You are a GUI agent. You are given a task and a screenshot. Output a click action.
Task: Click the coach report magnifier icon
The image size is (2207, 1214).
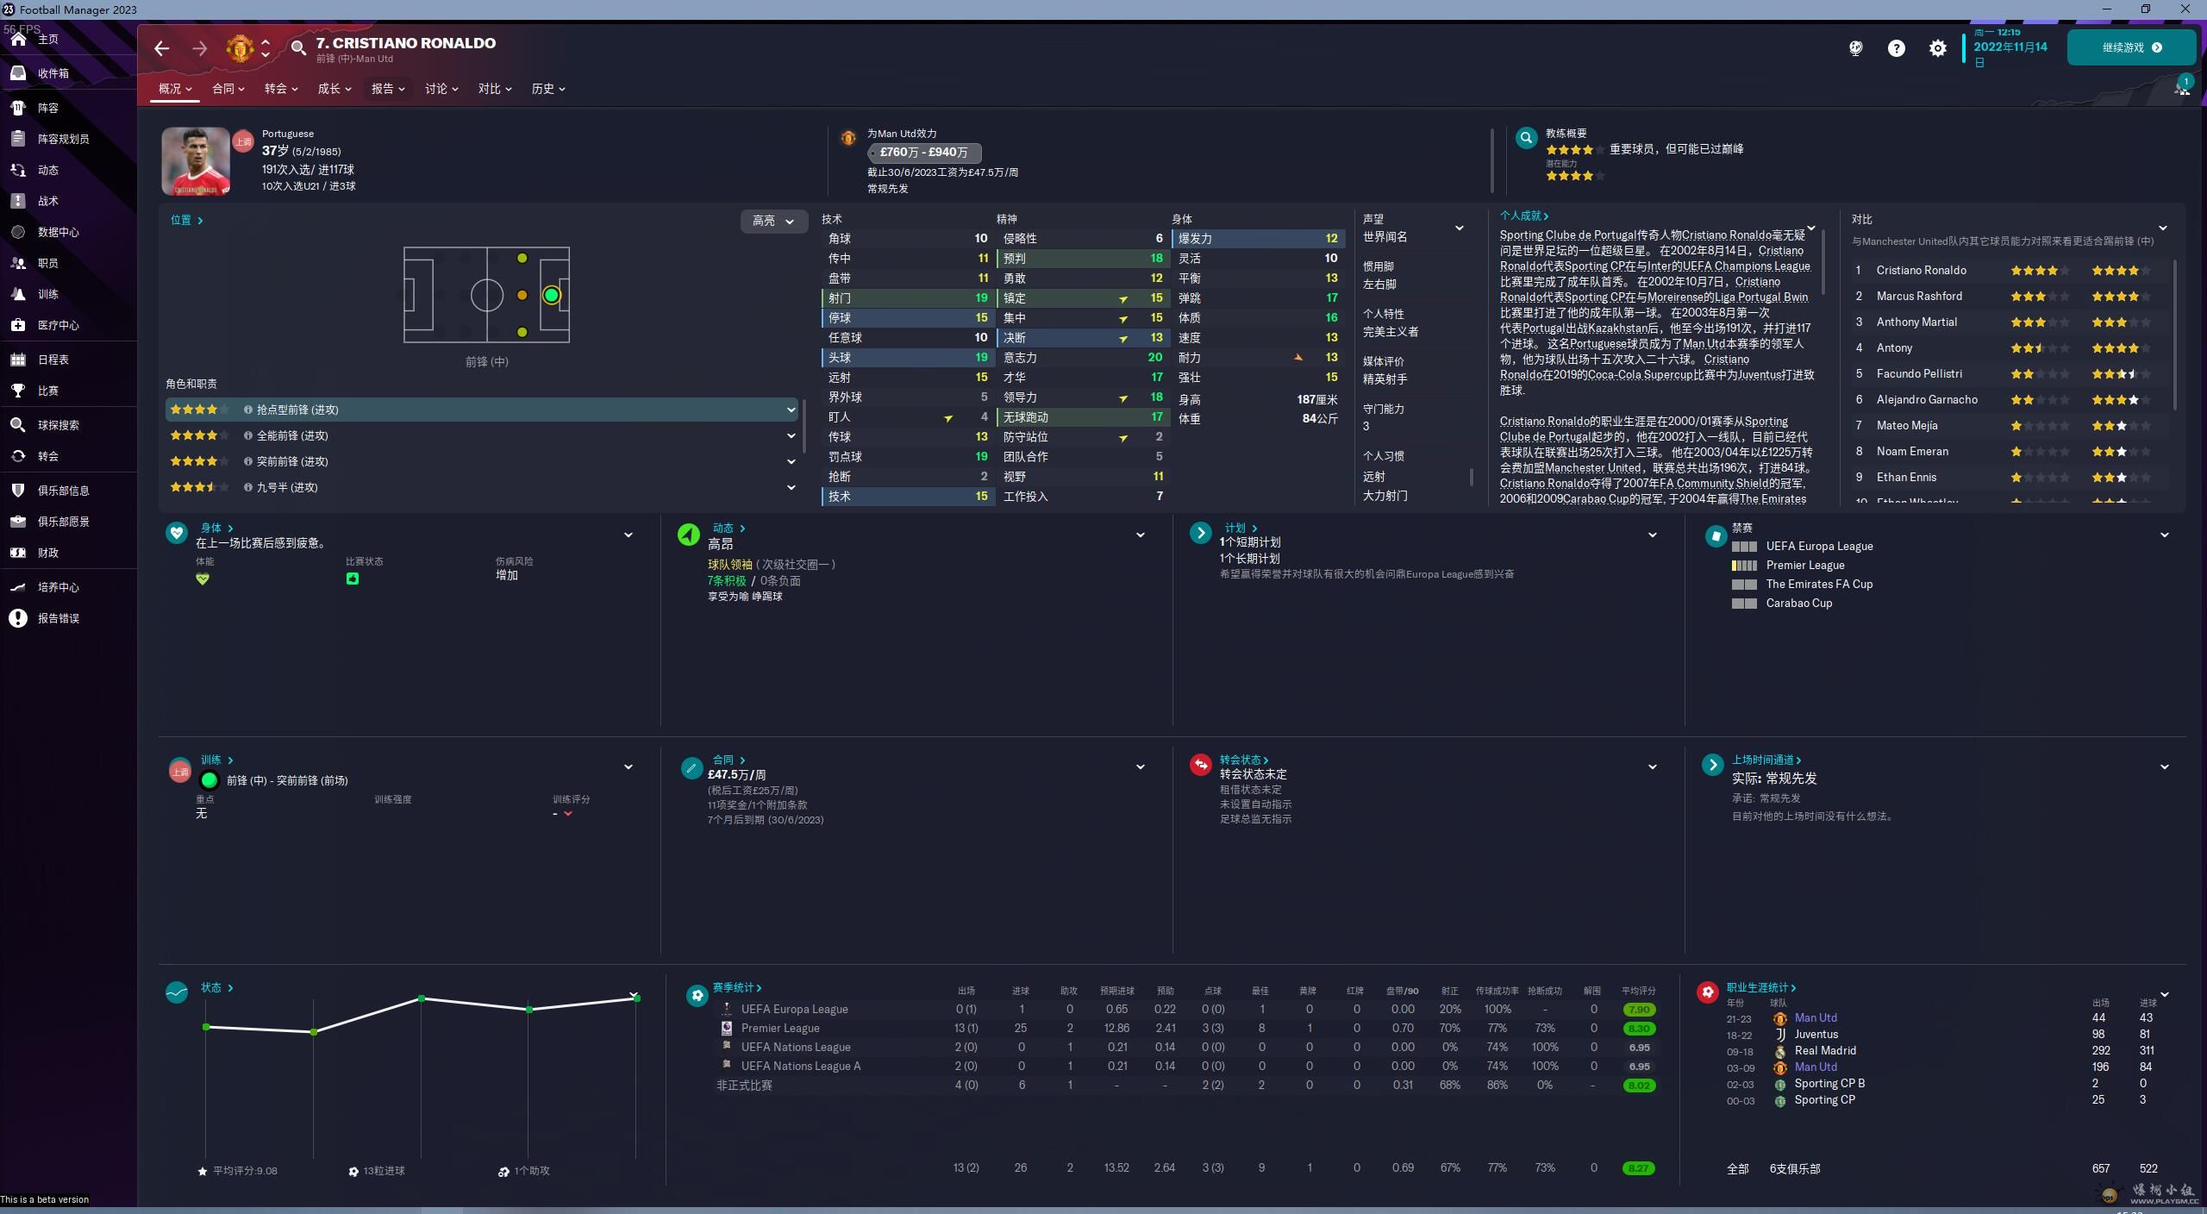[x=1526, y=138]
